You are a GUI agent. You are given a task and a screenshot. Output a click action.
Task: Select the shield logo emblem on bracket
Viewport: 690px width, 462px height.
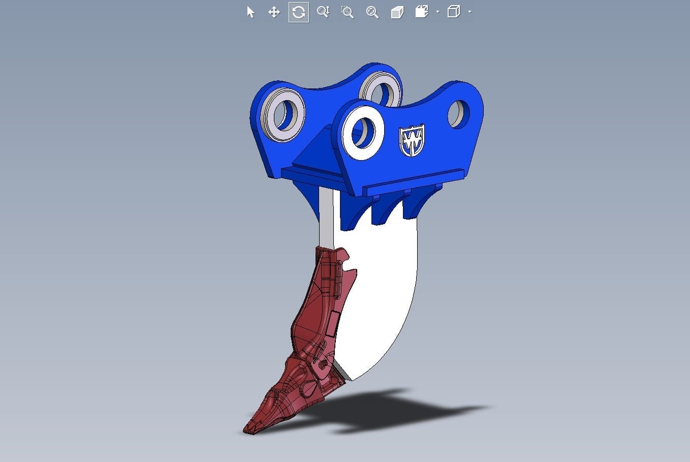(412, 141)
